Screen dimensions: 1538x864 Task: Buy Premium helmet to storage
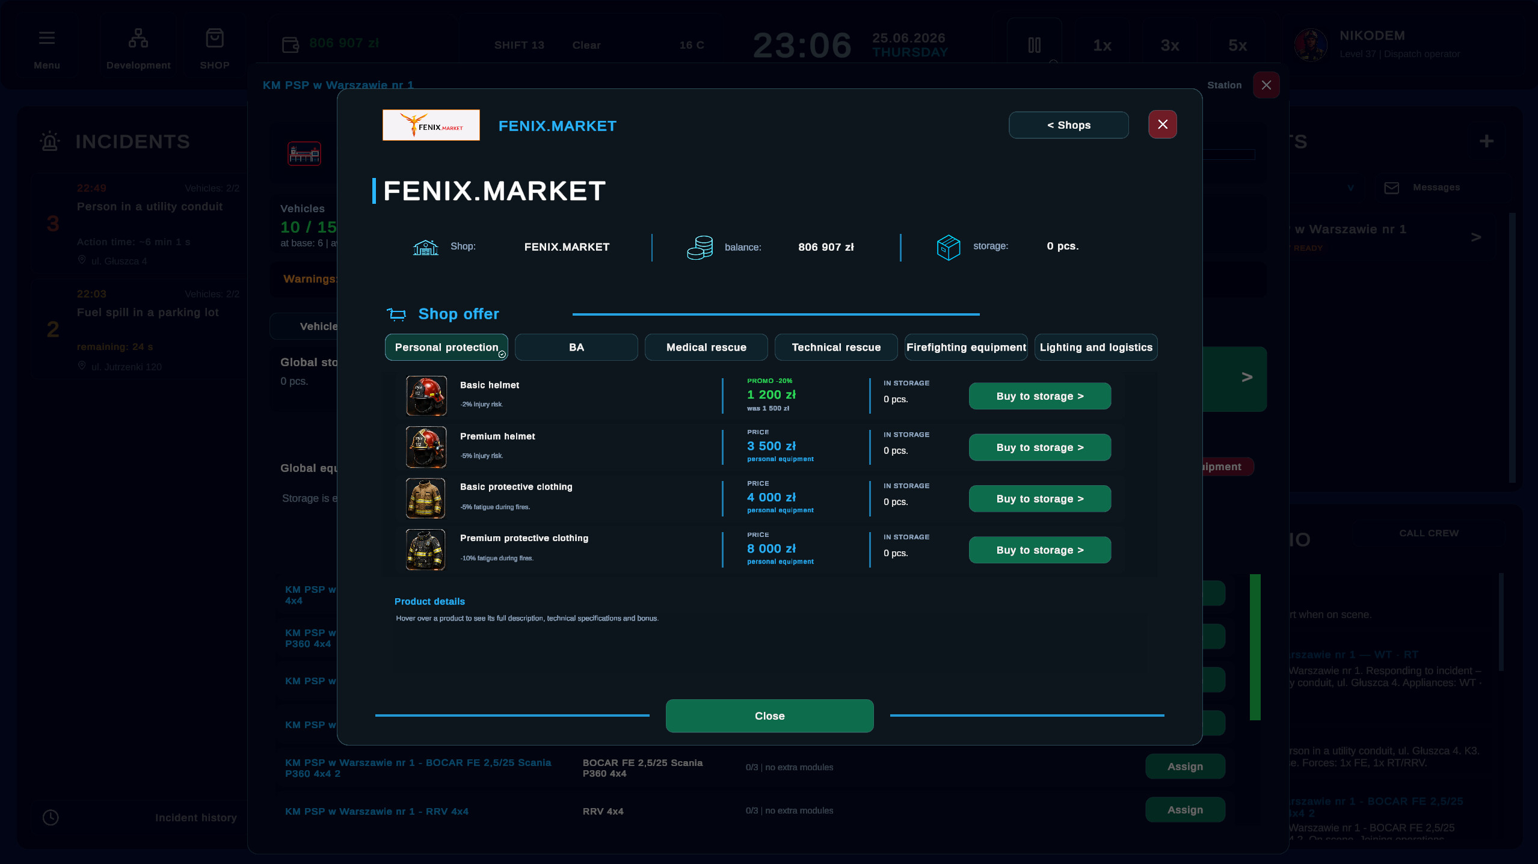click(1039, 447)
